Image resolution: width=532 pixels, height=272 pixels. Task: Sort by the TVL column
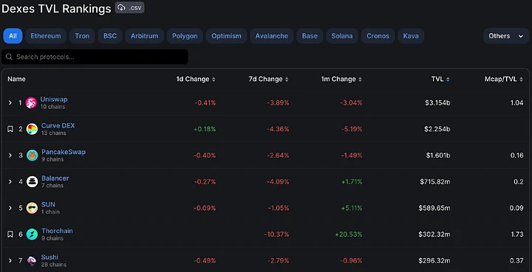coord(440,79)
